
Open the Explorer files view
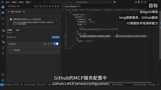(3, 18)
